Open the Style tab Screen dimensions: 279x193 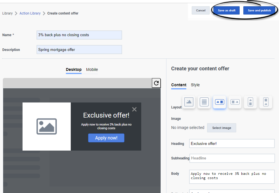point(195,85)
